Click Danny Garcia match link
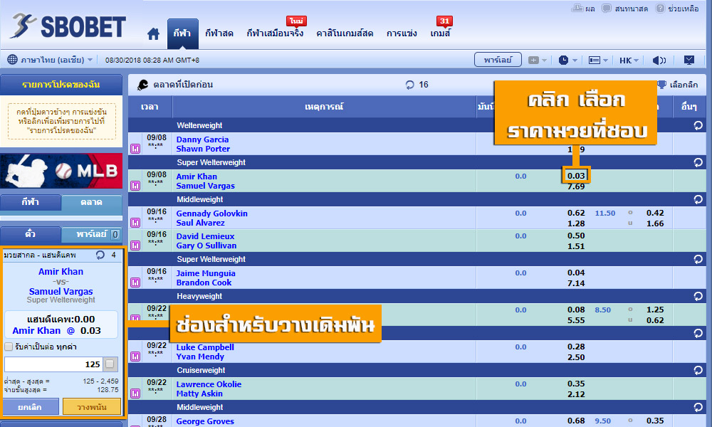 (x=202, y=139)
